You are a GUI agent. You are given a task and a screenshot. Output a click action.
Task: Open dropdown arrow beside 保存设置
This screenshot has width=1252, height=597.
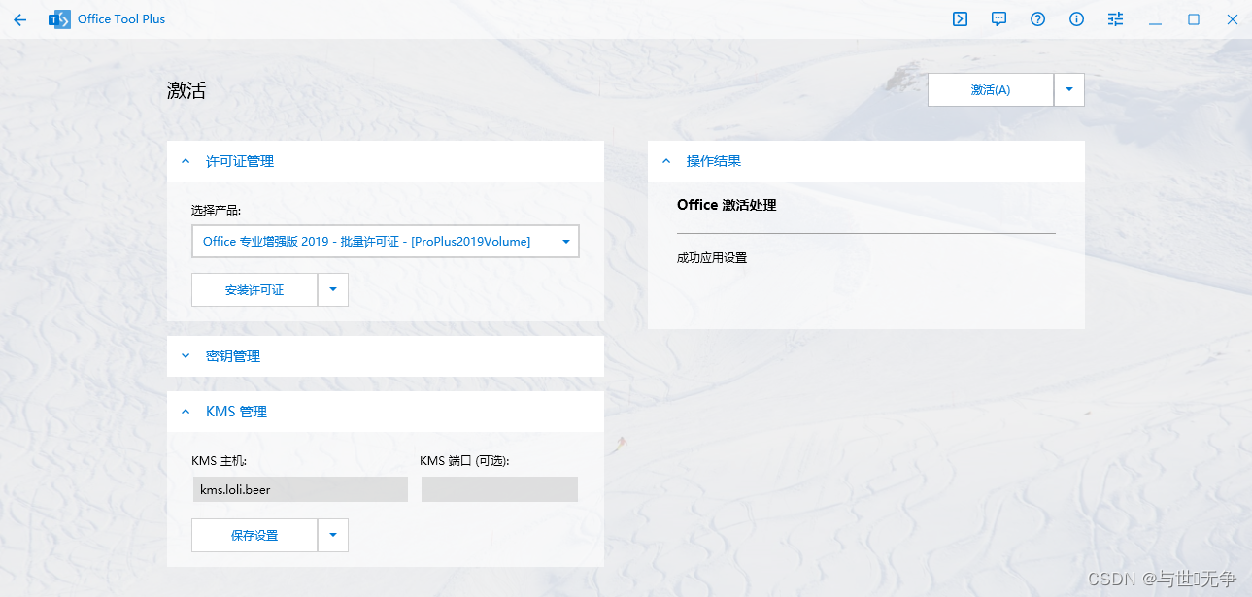(333, 535)
